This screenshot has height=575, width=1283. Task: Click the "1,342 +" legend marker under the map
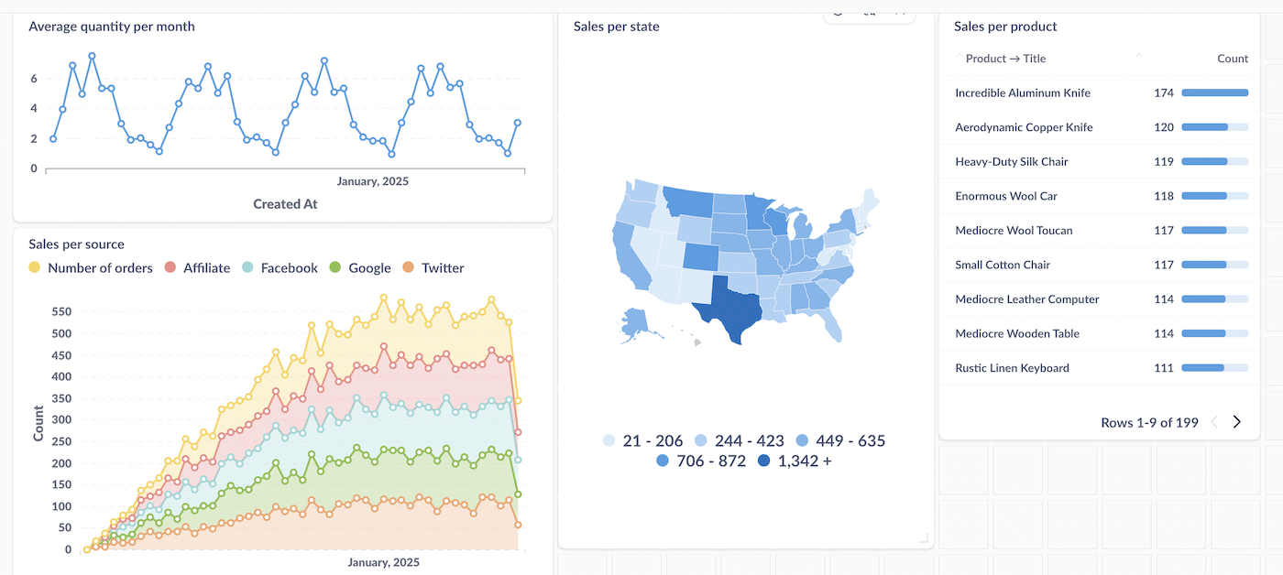click(x=765, y=461)
